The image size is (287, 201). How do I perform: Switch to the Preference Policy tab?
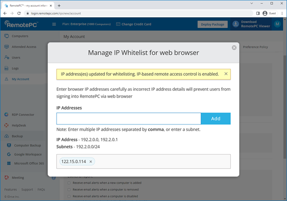tap(255, 47)
